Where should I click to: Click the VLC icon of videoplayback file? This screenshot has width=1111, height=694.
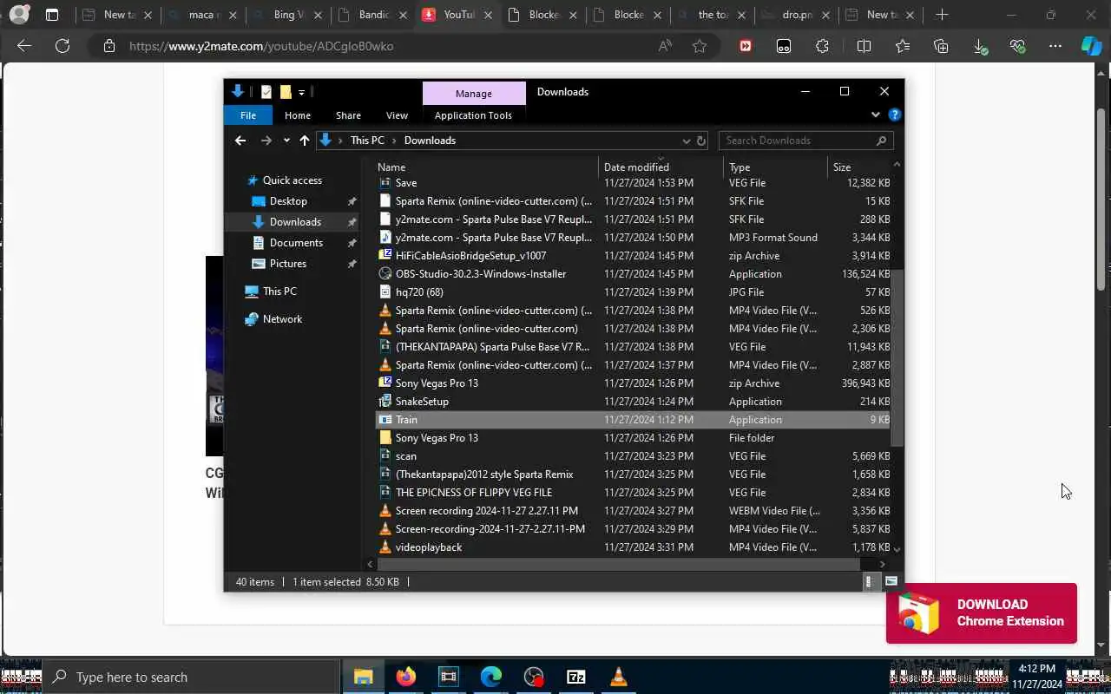tap(385, 547)
